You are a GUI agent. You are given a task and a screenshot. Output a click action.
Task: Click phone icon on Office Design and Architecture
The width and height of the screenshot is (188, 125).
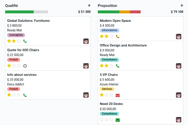tap(118, 66)
